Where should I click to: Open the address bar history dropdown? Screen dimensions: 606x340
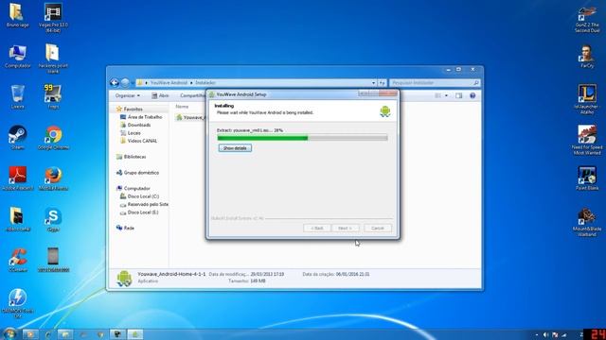(x=373, y=83)
